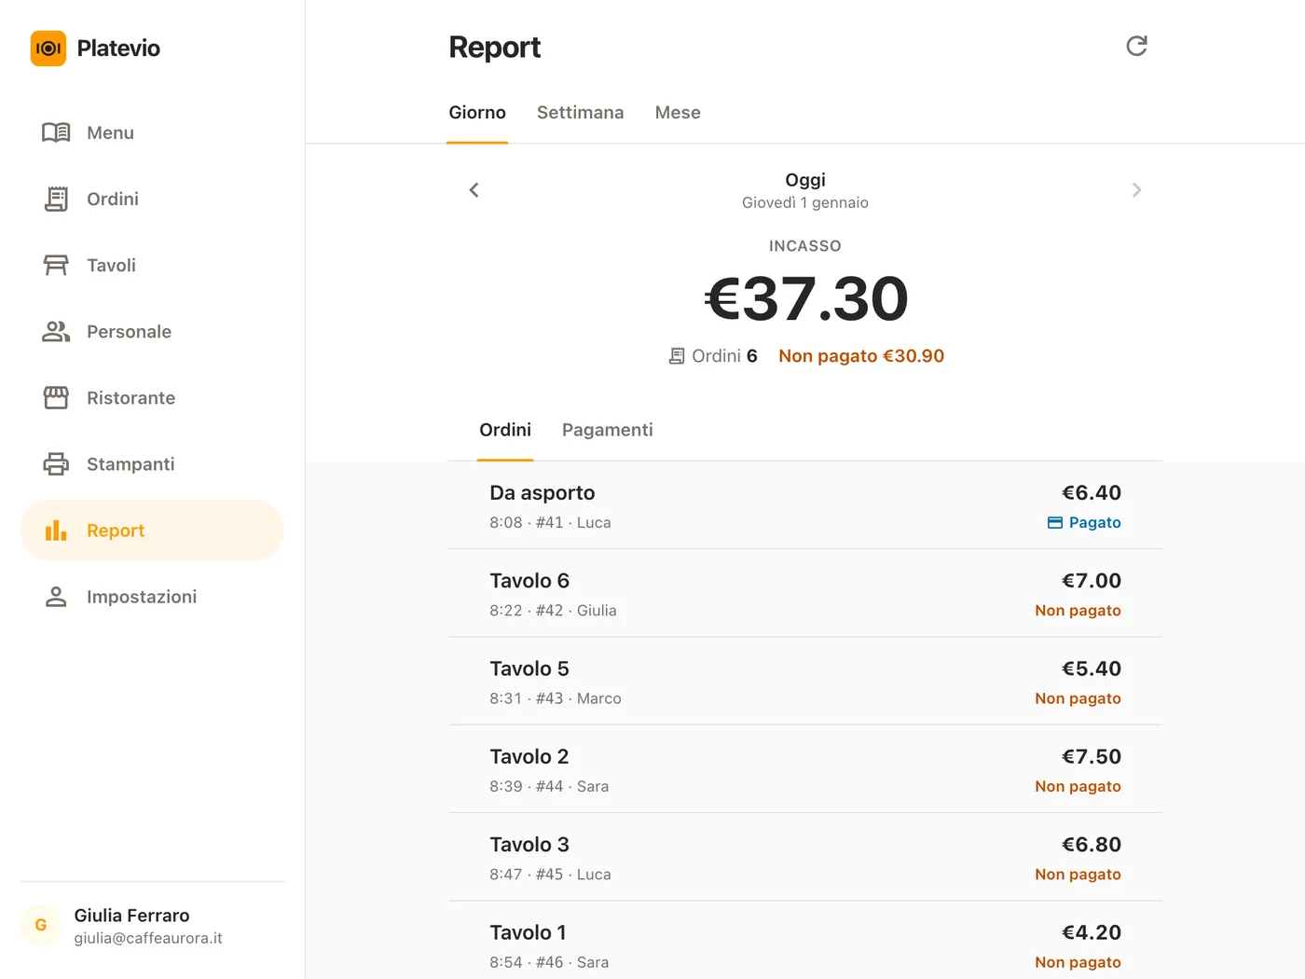The image size is (1305, 979).
Task: Open Impostazioni in the sidebar
Action: [x=152, y=597]
